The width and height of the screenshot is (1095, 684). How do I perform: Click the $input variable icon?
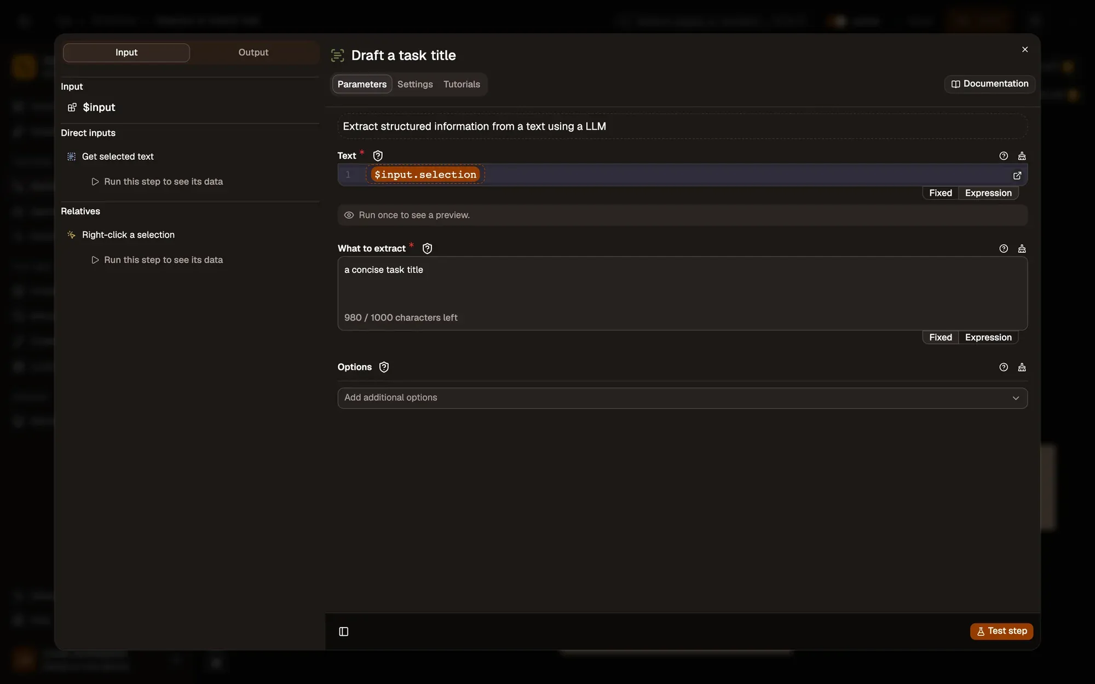point(72,107)
